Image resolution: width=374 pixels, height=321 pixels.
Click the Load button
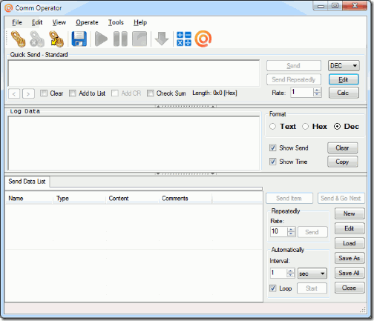tap(350, 243)
